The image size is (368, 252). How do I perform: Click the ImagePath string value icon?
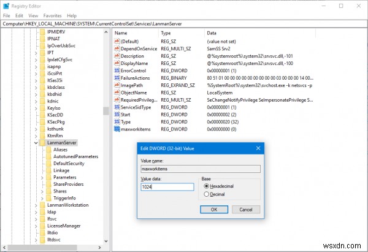117,85
